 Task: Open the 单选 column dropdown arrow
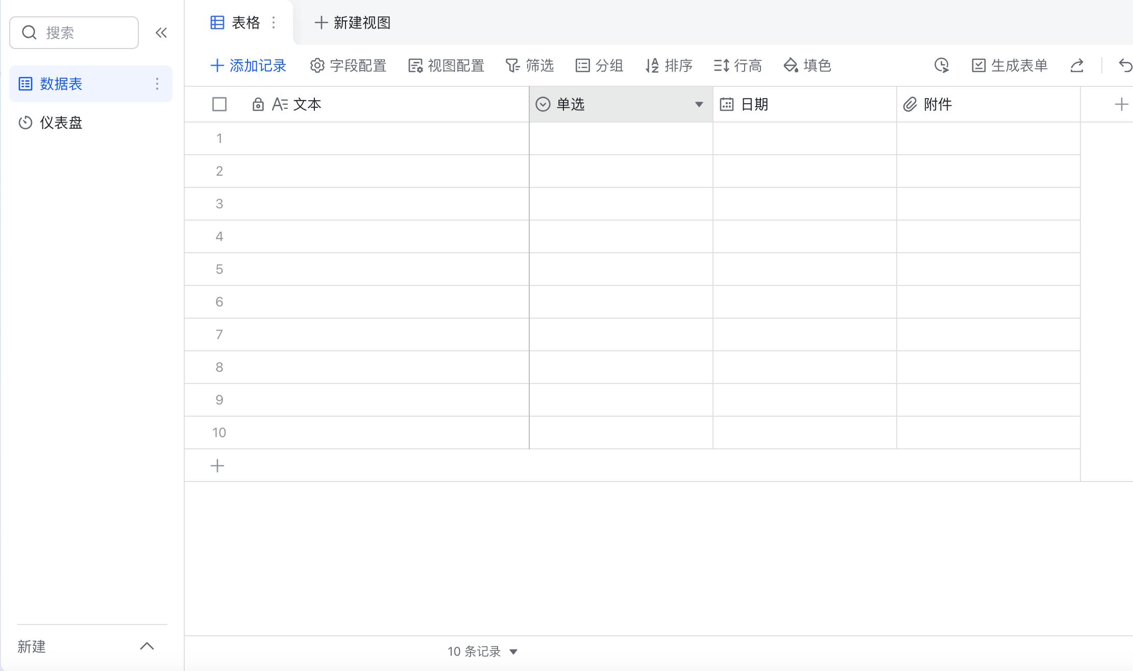699,104
